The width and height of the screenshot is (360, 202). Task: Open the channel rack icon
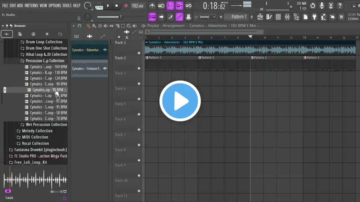[x=278, y=17]
